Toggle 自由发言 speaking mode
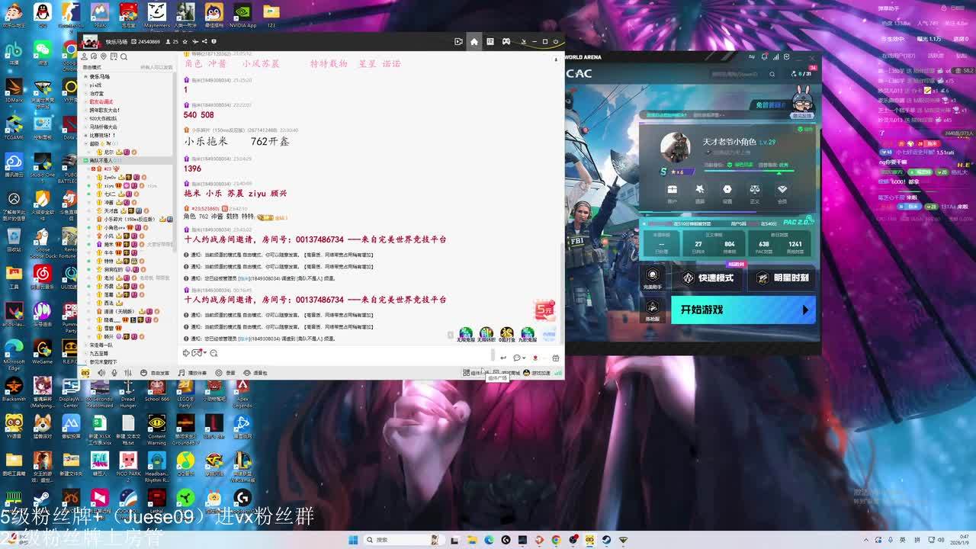 [x=156, y=373]
